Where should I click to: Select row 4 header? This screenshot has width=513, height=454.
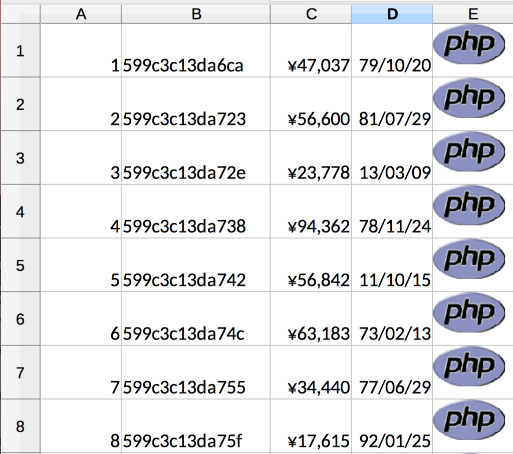(x=20, y=211)
